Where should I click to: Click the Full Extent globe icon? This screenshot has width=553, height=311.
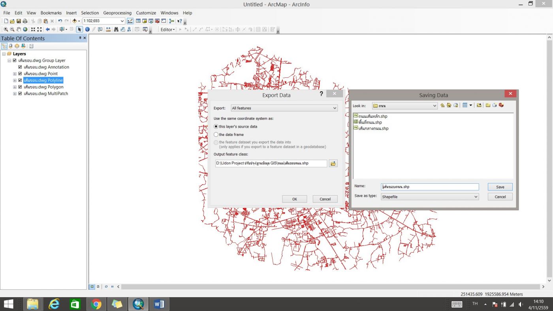pyautogui.click(x=25, y=29)
